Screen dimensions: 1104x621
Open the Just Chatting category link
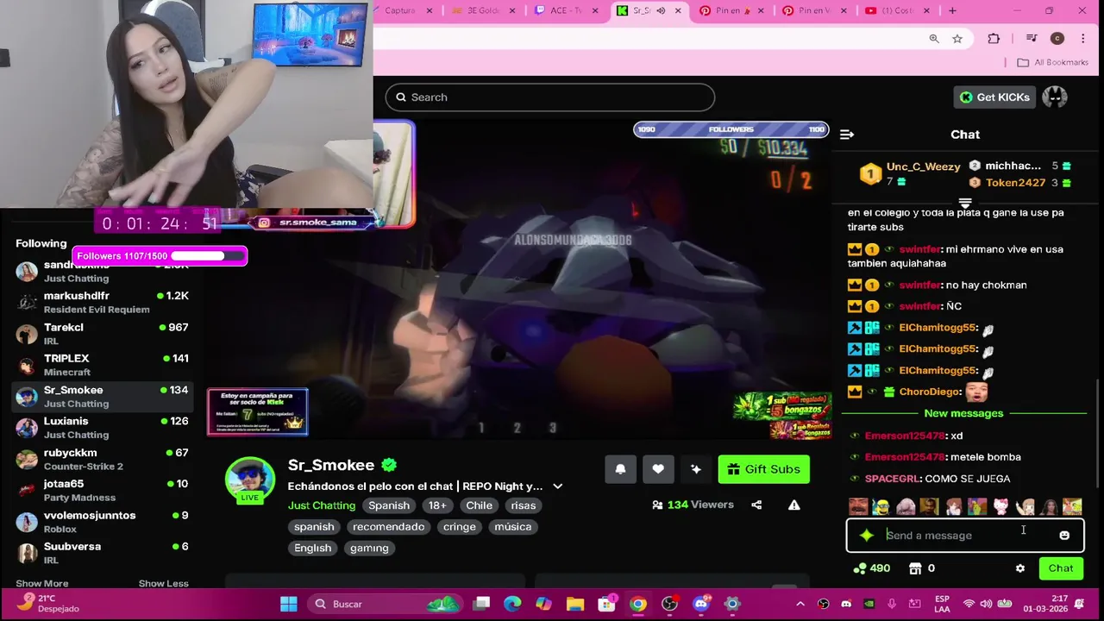tap(322, 505)
